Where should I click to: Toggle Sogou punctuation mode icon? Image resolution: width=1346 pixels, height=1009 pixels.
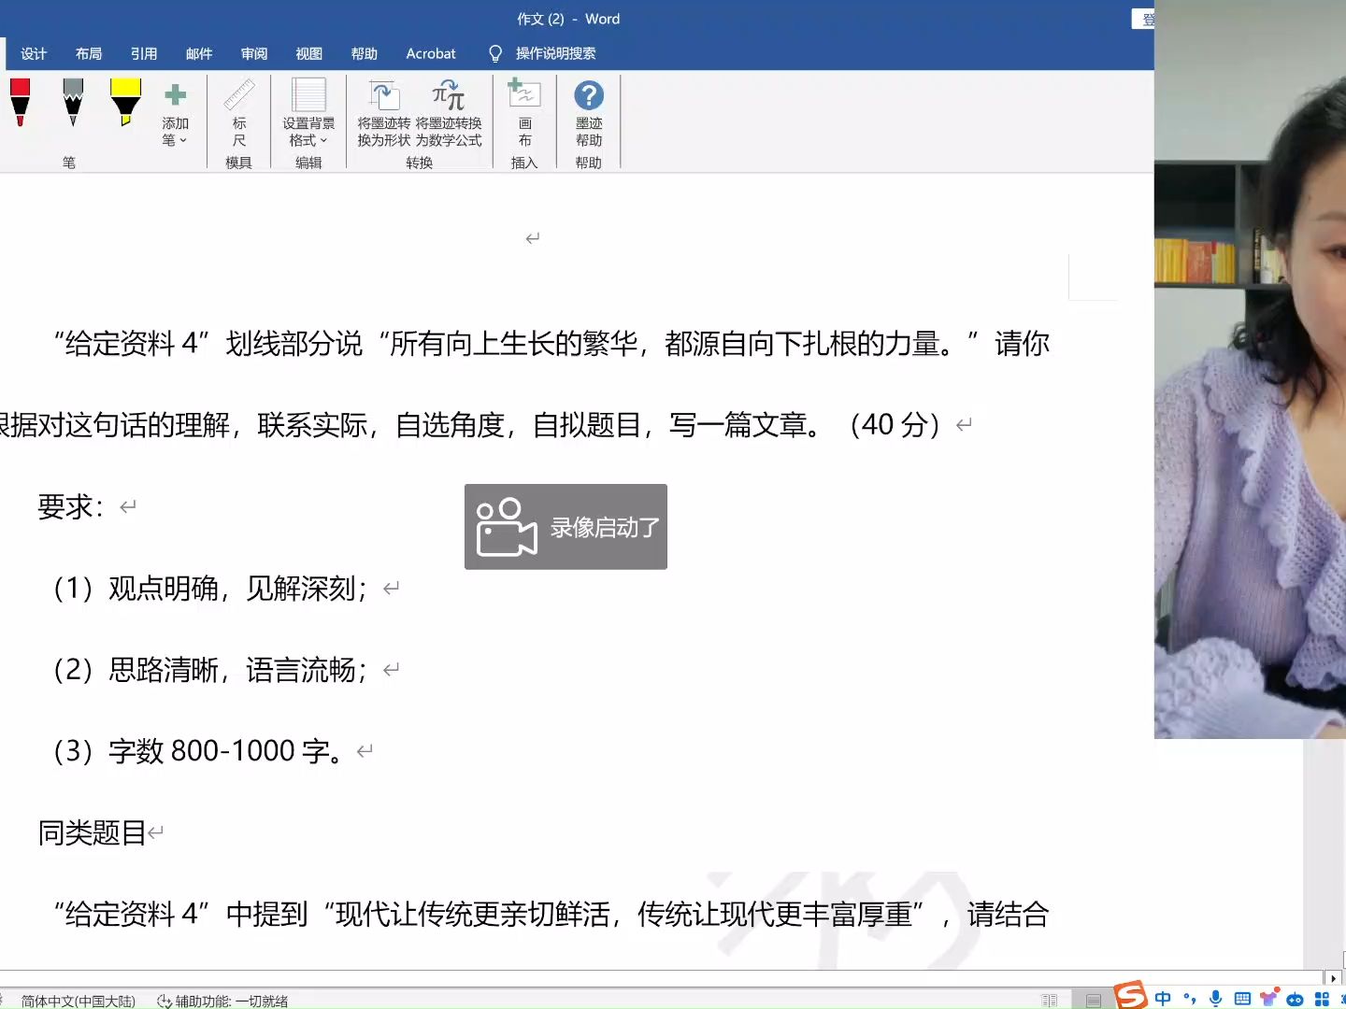click(1189, 999)
